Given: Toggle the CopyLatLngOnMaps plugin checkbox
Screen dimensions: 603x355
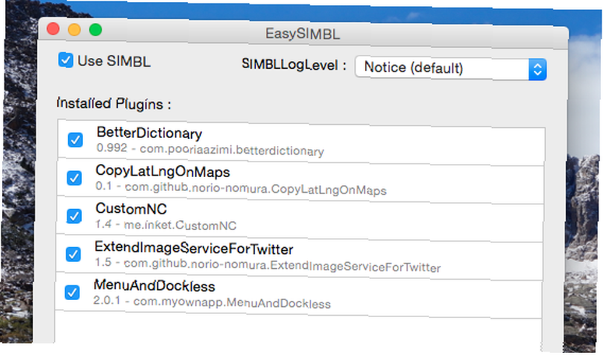Looking at the screenshot, I should [74, 178].
